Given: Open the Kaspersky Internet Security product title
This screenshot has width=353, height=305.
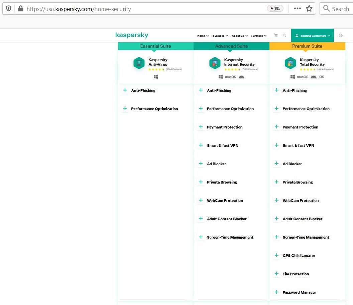Looking at the screenshot, I should pyautogui.click(x=239, y=62).
